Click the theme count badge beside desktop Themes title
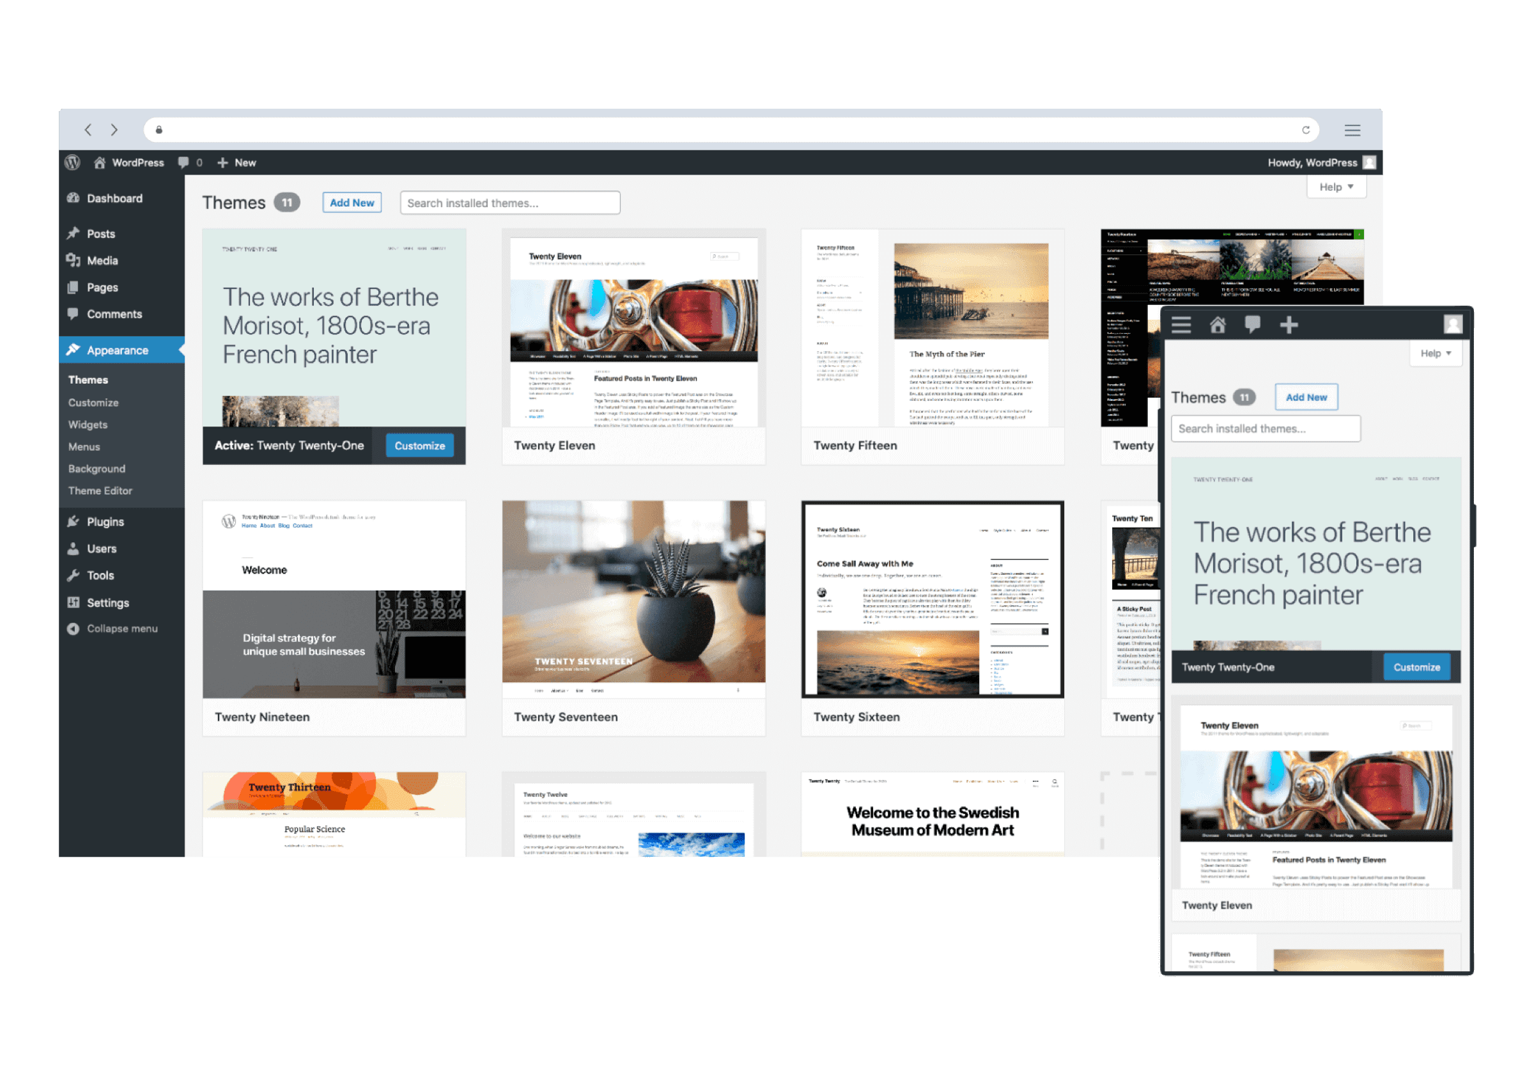 pyautogui.click(x=287, y=202)
